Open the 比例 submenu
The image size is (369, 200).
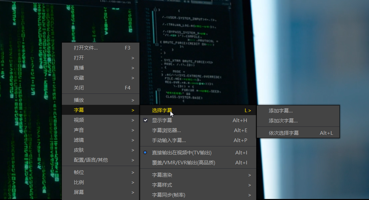(x=101, y=182)
